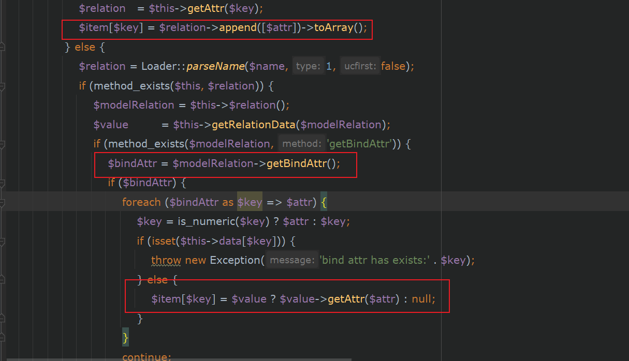
Task: Click the 'ucfirst:' parameter hint
Action: (x=359, y=66)
